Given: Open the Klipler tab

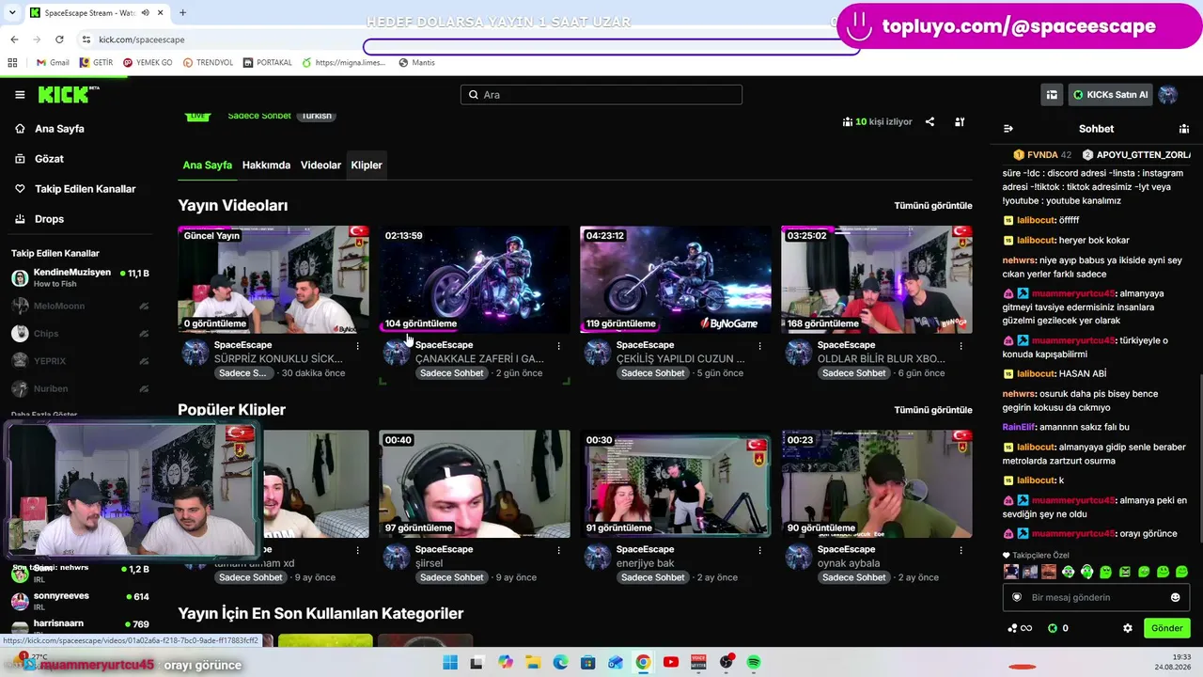Looking at the screenshot, I should [x=367, y=165].
